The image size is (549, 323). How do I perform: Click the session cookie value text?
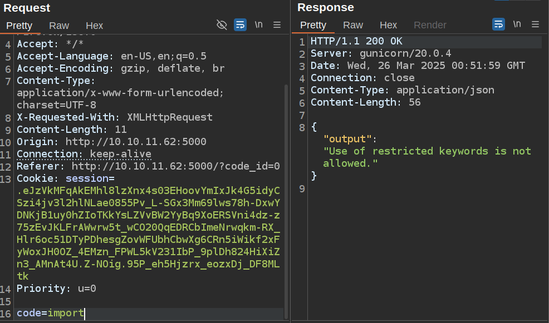point(148,227)
